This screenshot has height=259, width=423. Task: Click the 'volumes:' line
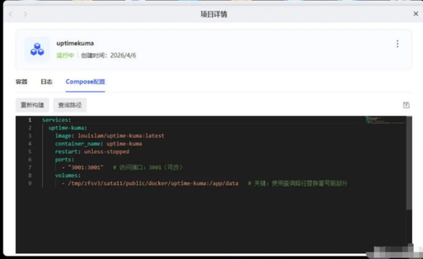click(68, 175)
